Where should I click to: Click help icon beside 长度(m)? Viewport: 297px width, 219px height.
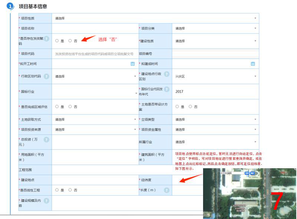tap(167, 190)
